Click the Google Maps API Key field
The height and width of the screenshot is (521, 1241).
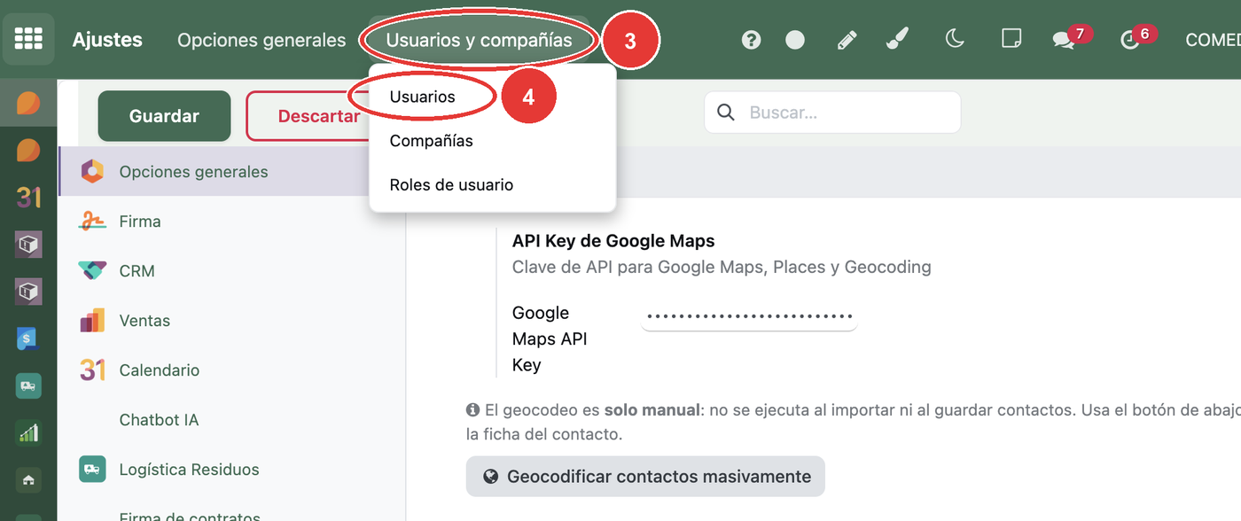click(749, 316)
